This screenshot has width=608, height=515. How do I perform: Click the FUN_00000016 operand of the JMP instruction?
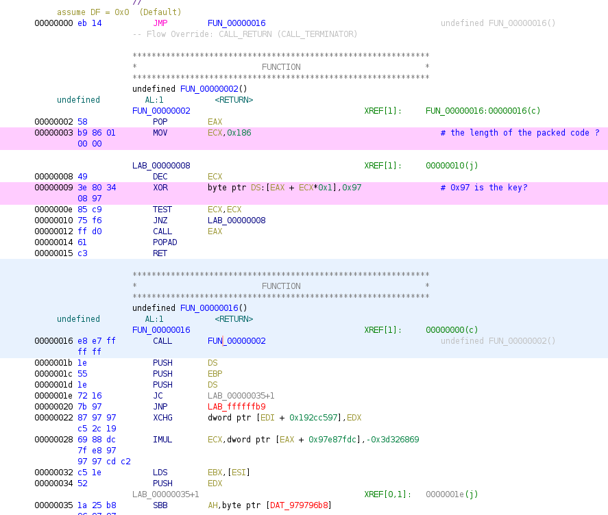pyautogui.click(x=236, y=23)
